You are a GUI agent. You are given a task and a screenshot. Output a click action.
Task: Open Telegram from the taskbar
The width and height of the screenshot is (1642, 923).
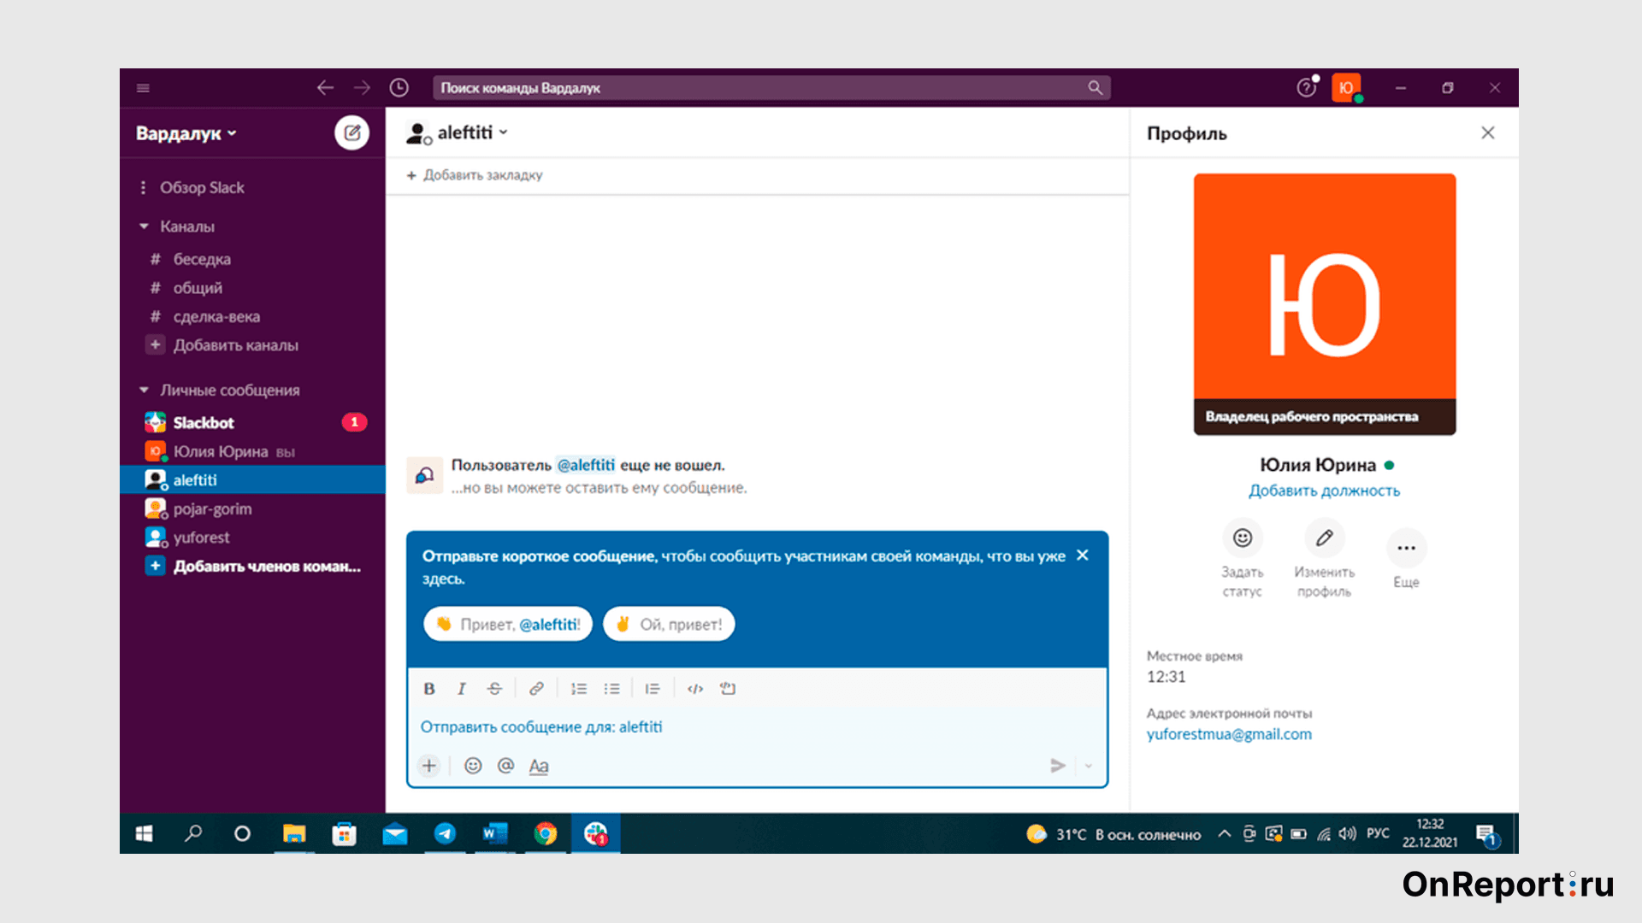click(445, 833)
